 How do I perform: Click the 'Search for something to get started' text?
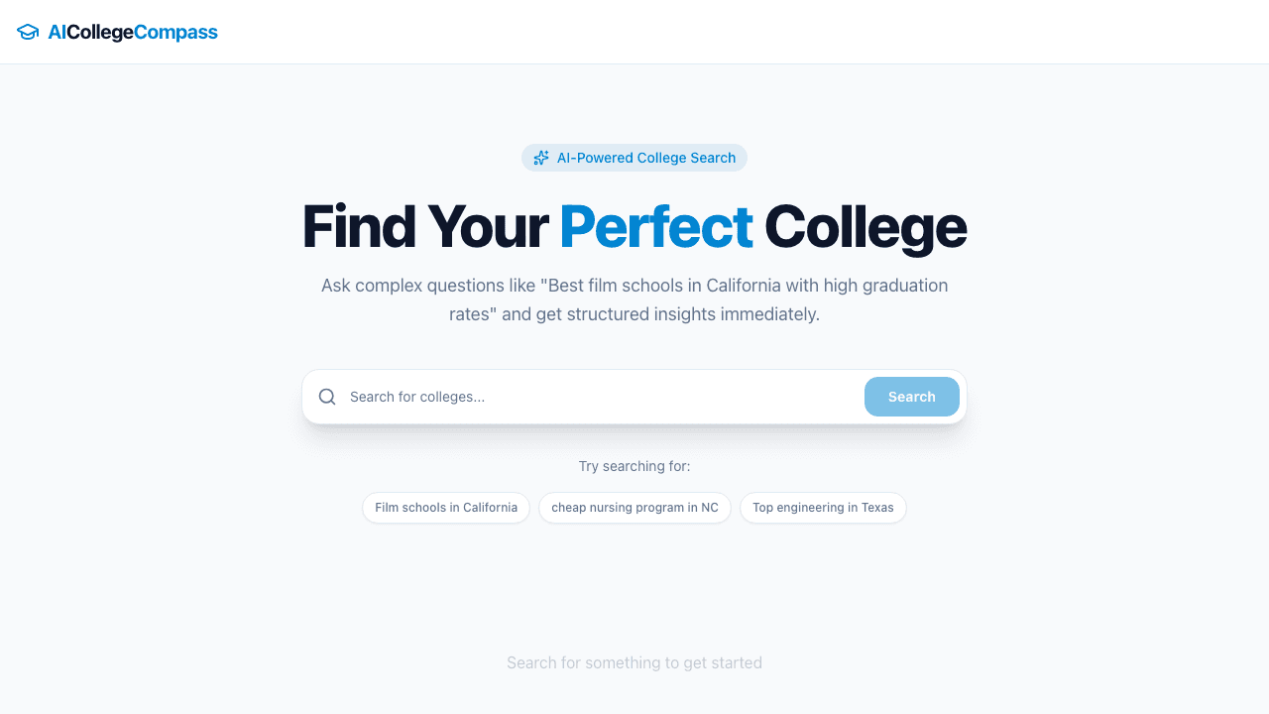pyautogui.click(x=634, y=662)
